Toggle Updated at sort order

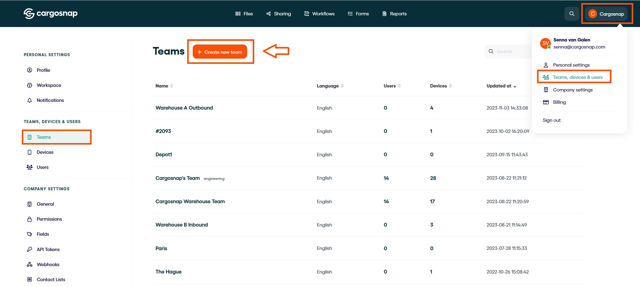point(501,86)
